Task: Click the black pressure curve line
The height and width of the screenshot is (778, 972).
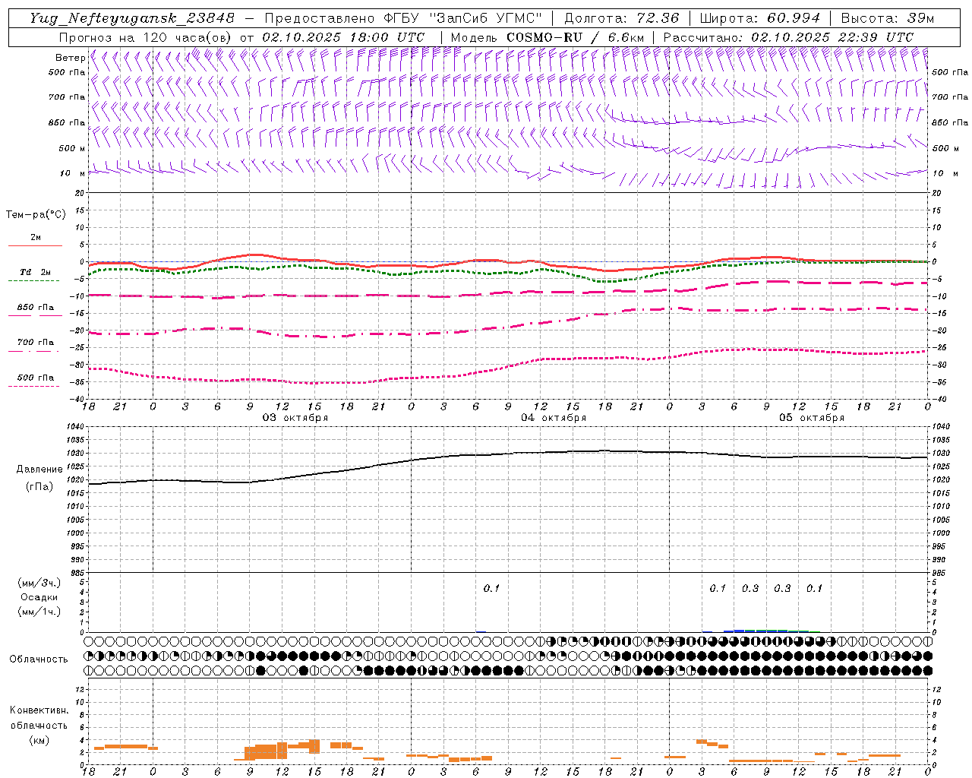Action: pos(509,454)
